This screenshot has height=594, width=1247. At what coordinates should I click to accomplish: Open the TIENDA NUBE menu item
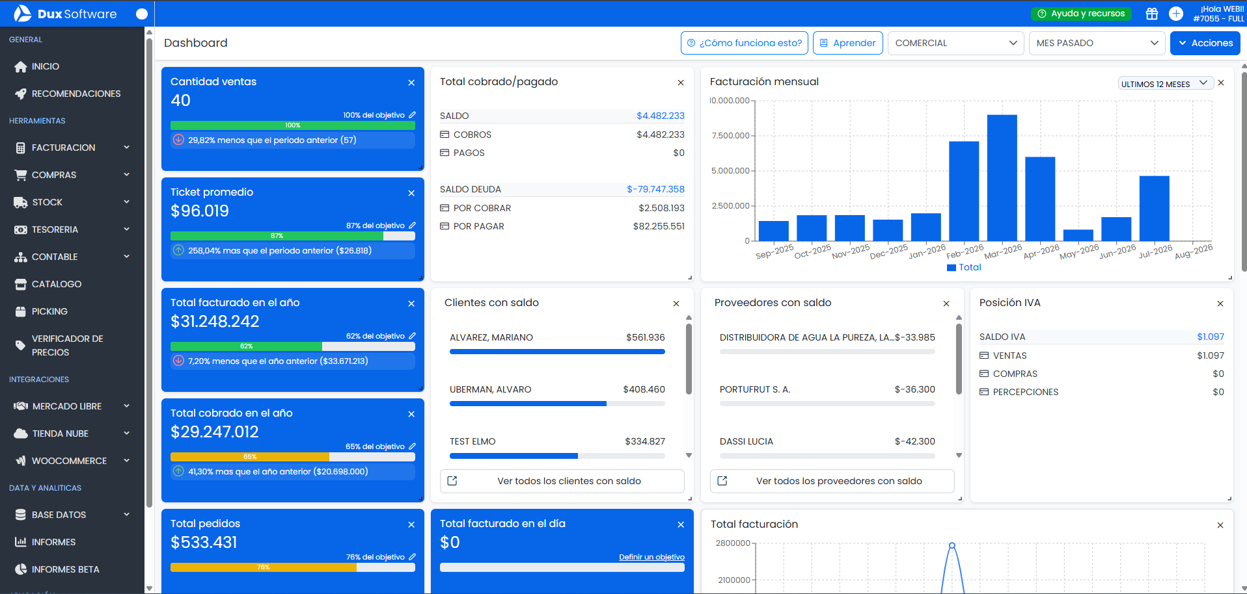(x=72, y=433)
